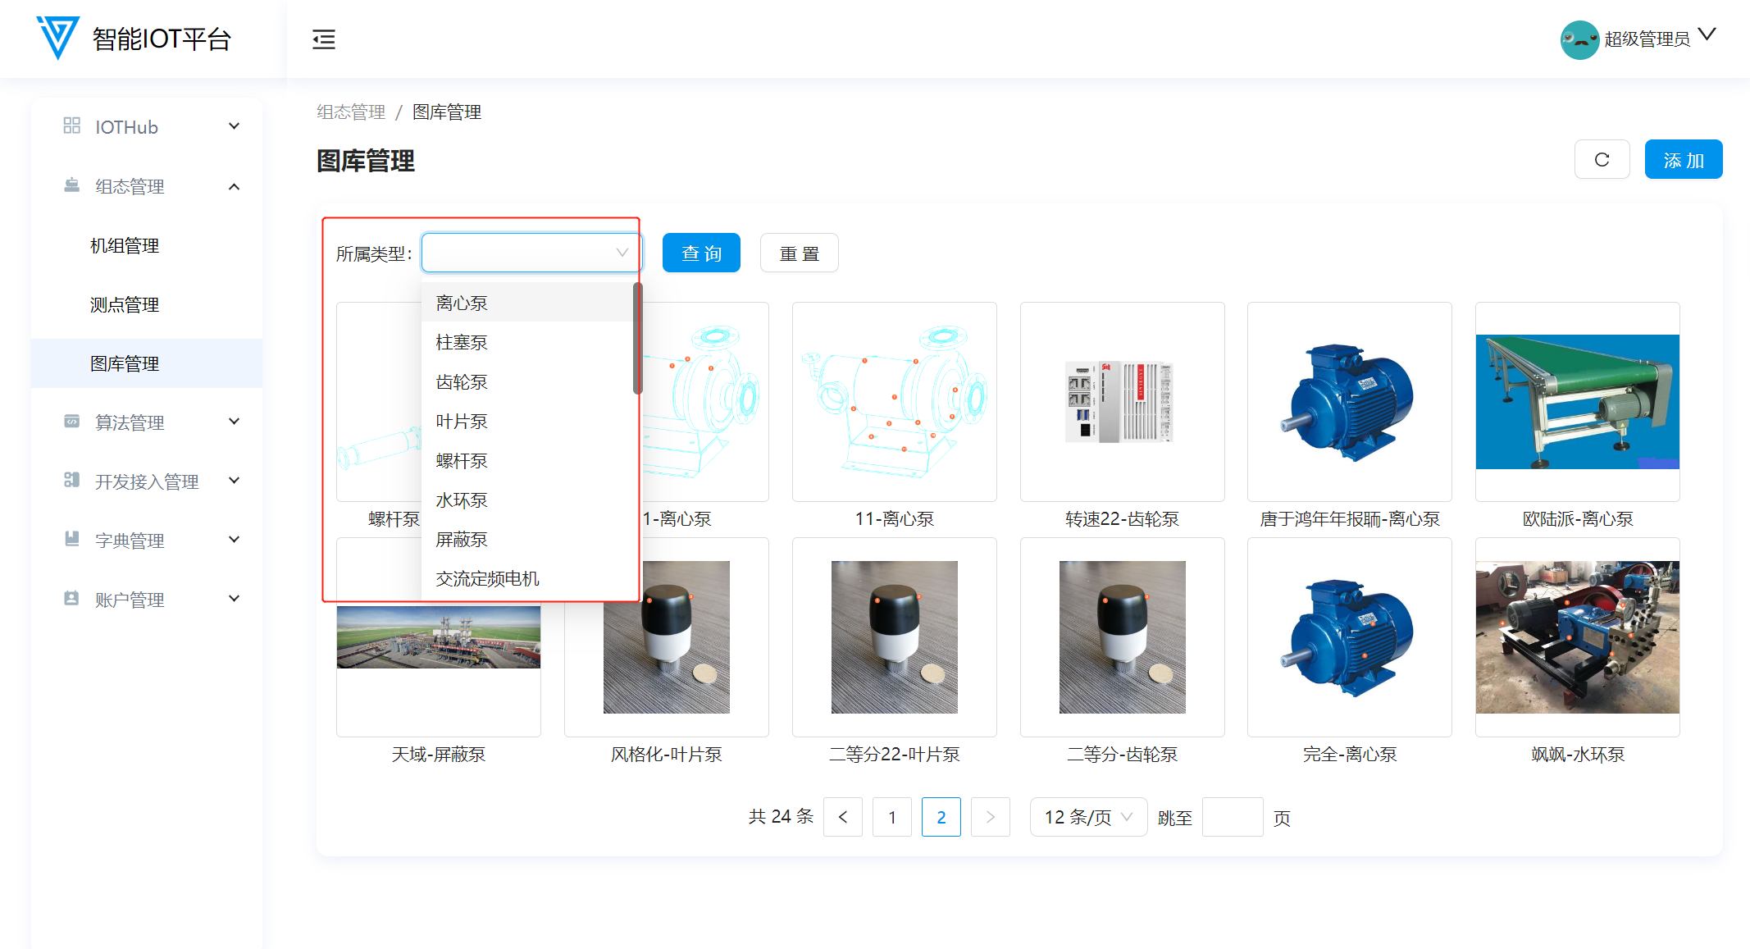Collapse the 组态管理 menu section
Image resolution: width=1750 pixels, height=949 pixels.
click(x=235, y=186)
